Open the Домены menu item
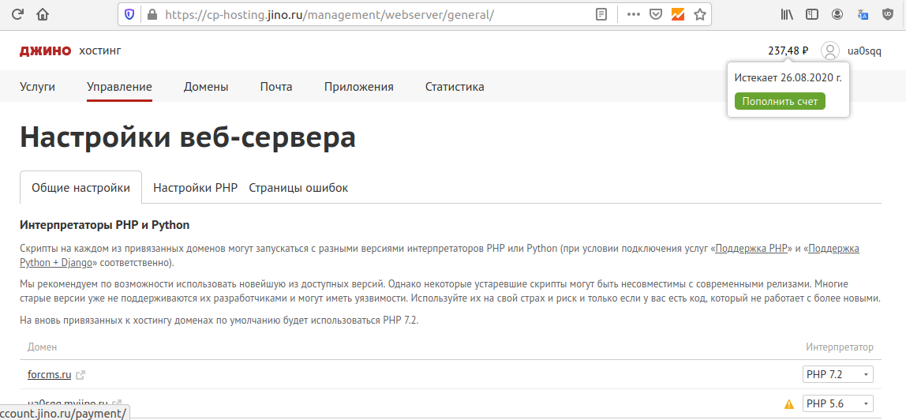 (206, 87)
